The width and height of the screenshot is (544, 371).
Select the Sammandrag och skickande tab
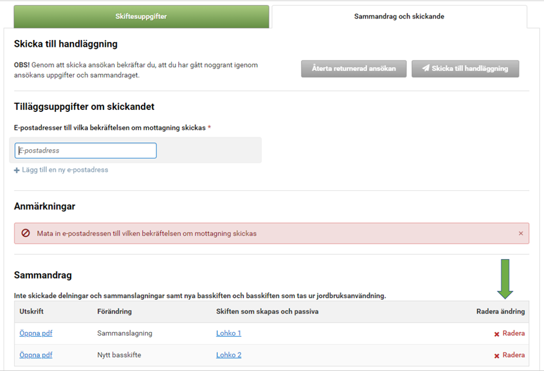399,17
